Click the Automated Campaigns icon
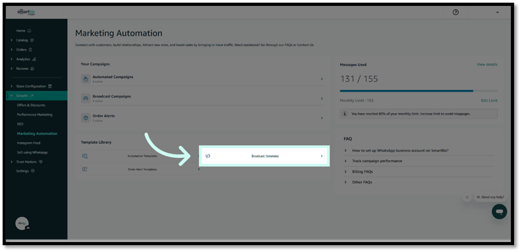Viewport: 521px width, 252px height. click(85, 79)
